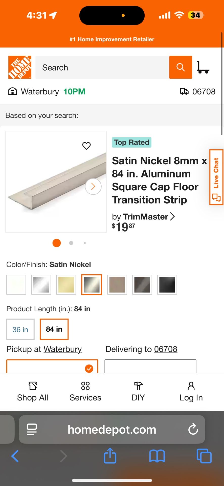Pick the black color finish swatch
The image size is (224, 486).
(x=167, y=285)
